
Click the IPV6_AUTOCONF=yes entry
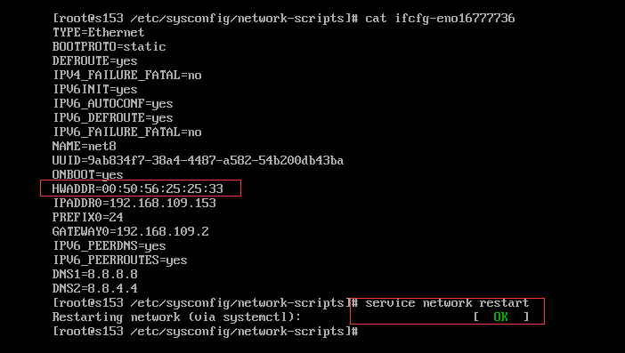coord(113,104)
